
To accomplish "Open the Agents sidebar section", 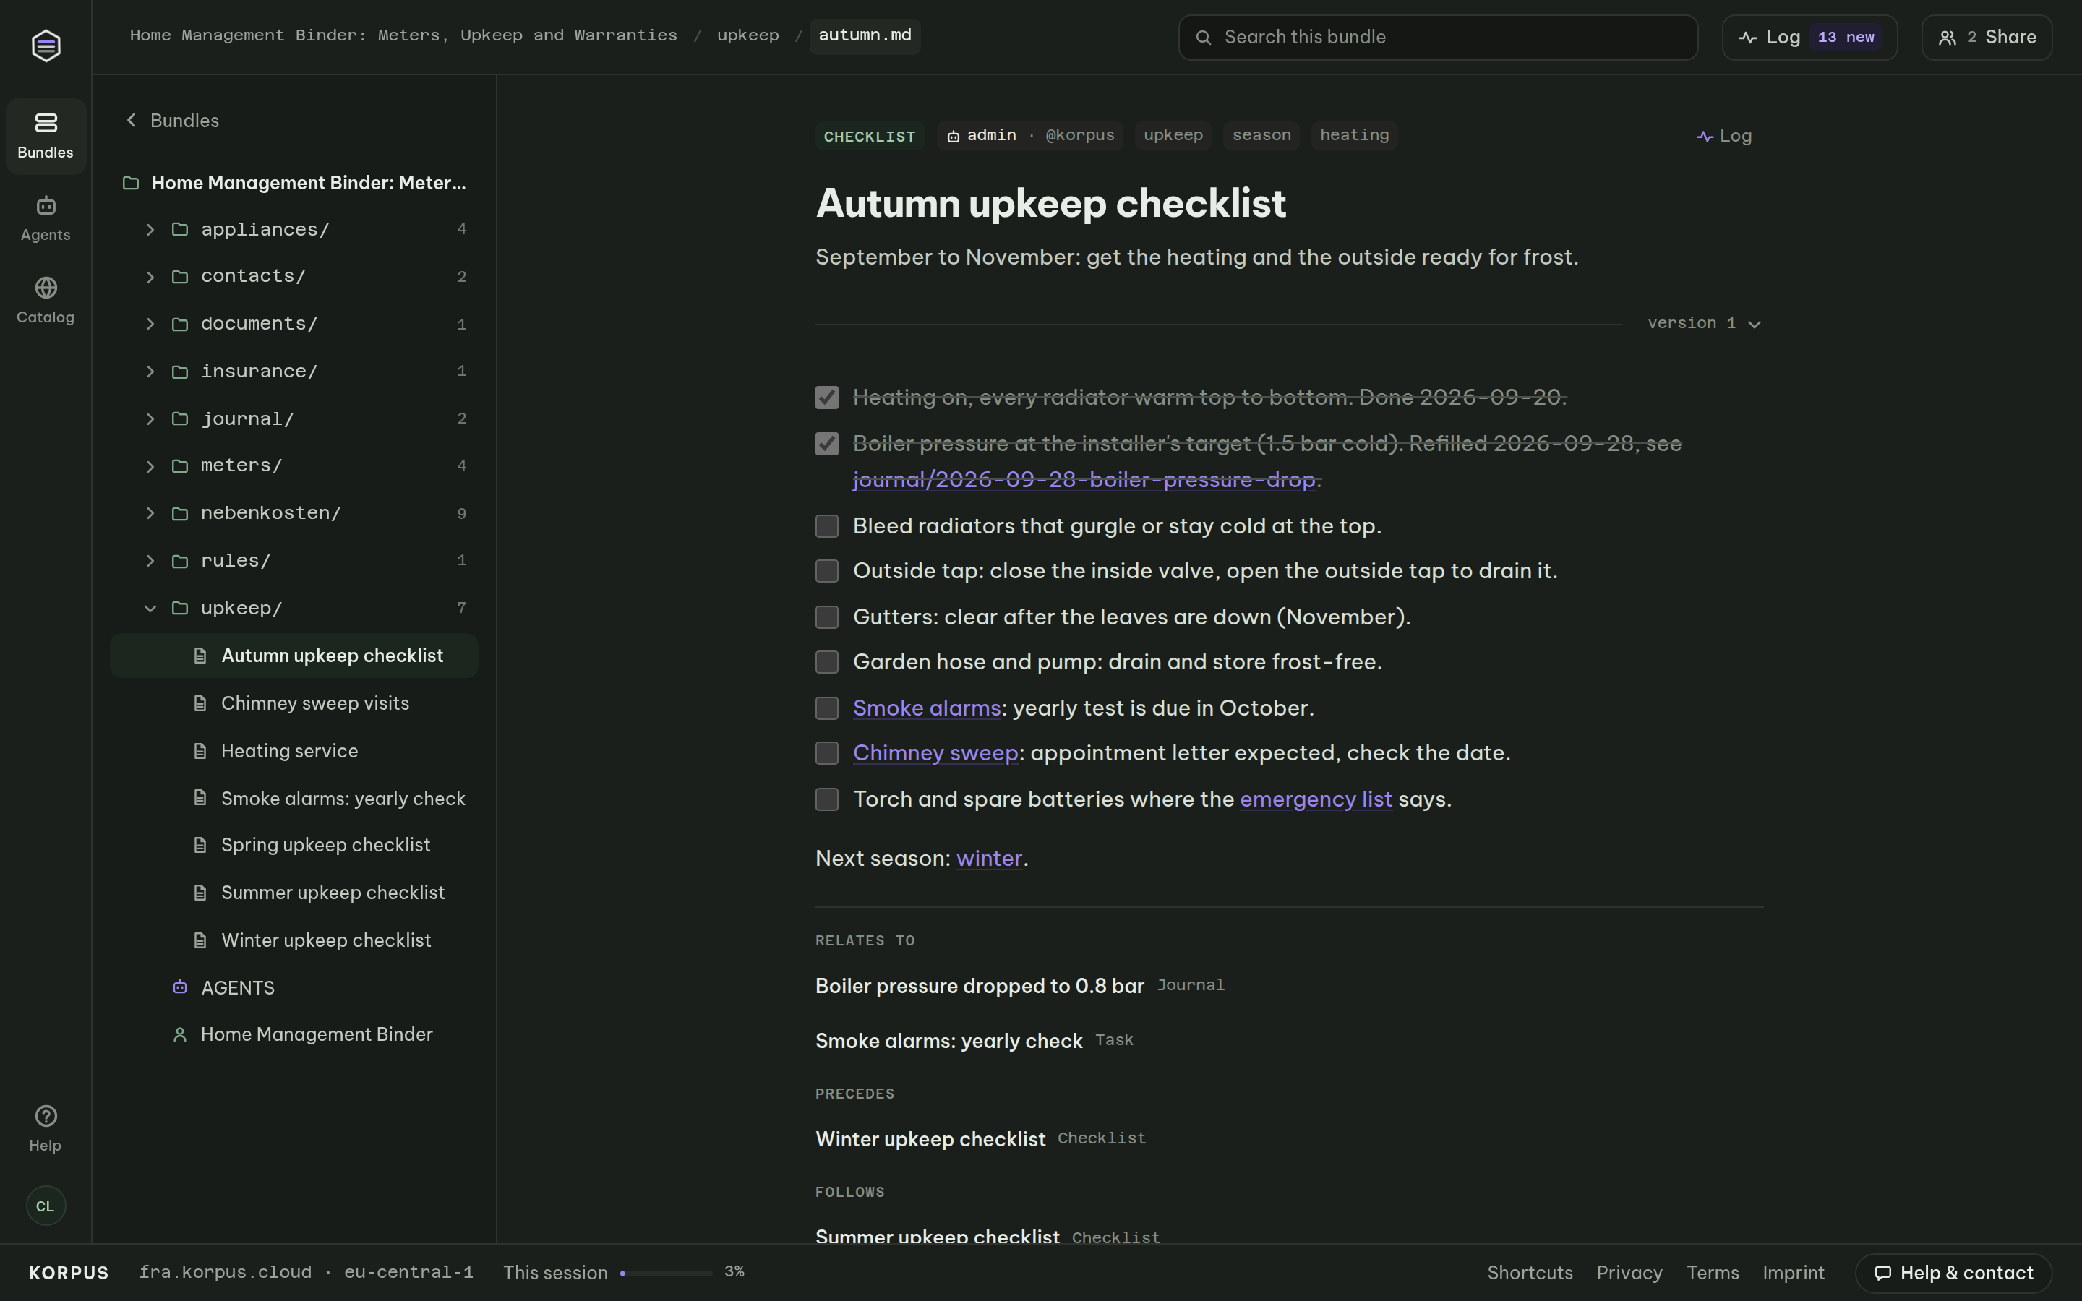I will pyautogui.click(x=46, y=218).
